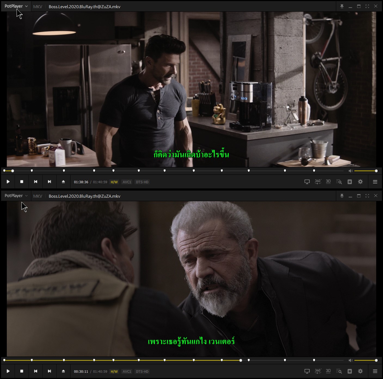The image size is (383, 379).
Task: Click AVC1 video codec badge, bottom player
Action: [127, 371]
